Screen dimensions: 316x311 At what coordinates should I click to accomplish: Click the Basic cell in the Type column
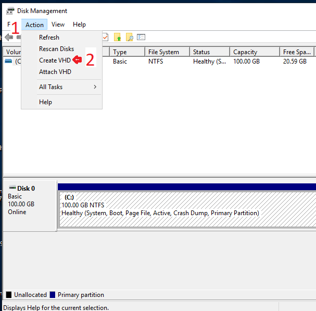coord(120,61)
